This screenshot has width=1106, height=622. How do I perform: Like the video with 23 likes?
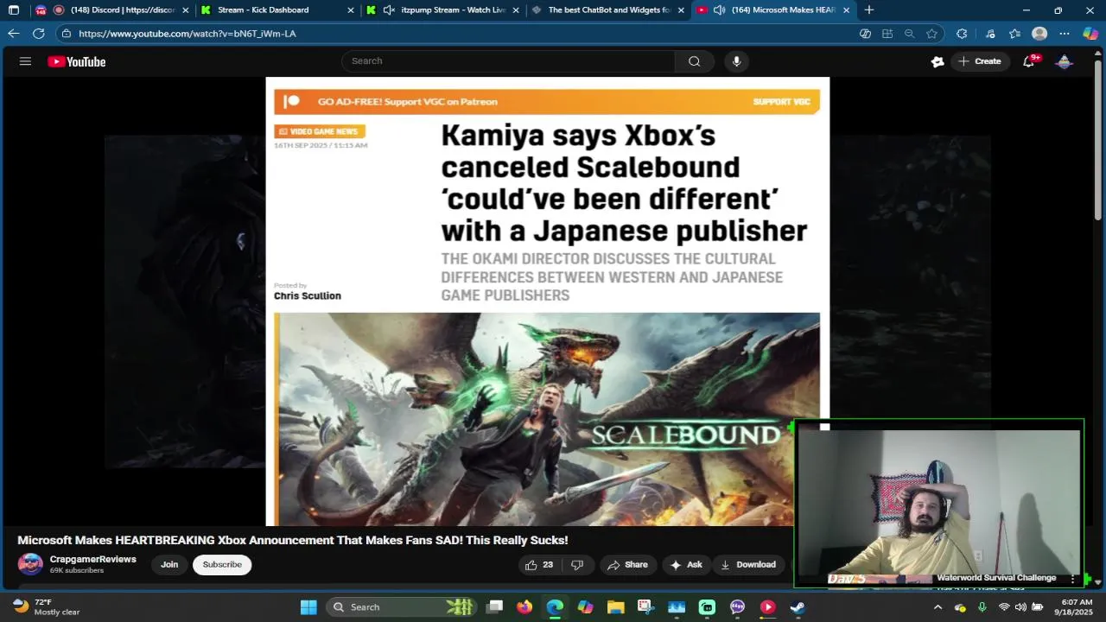click(539, 565)
